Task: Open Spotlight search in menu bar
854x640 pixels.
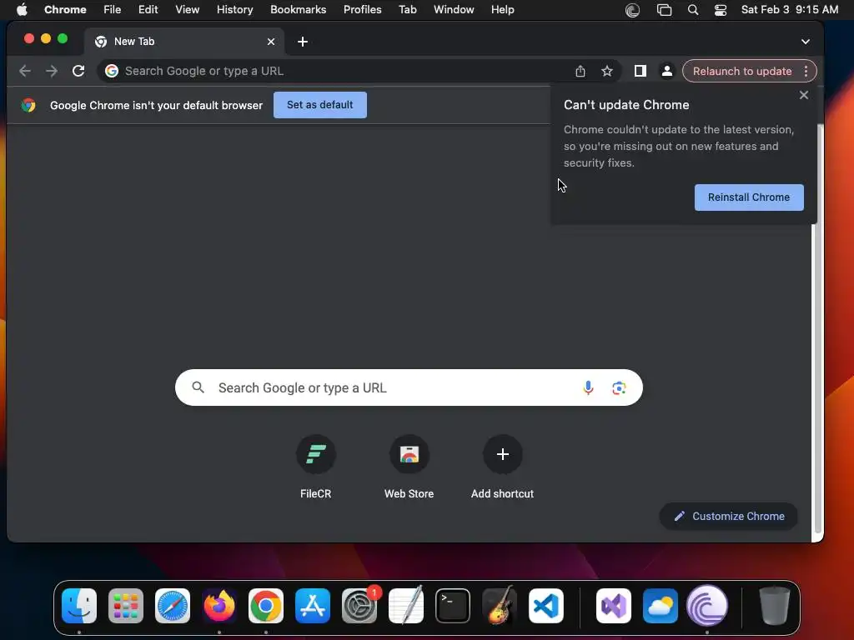Action: click(x=693, y=10)
